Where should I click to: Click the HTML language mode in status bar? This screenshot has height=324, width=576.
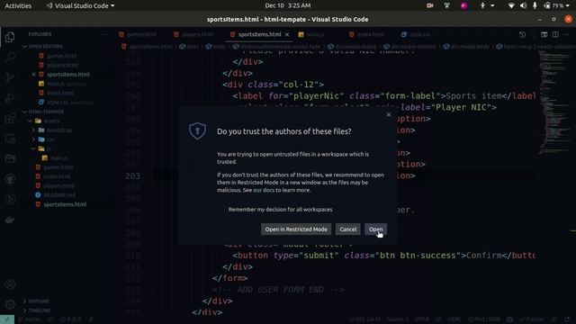(454, 319)
